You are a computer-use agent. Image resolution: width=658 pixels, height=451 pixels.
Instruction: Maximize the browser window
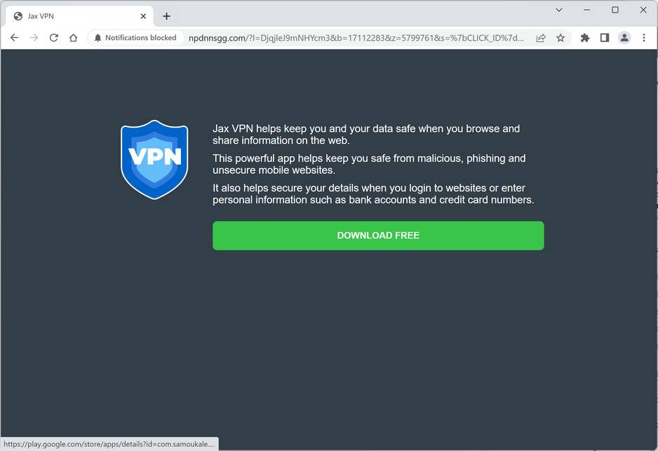[615, 10]
